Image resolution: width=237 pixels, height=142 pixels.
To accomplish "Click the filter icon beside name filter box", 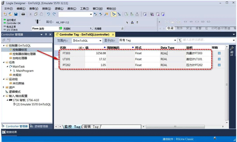I will pyautogui.click(x=180, y=41).
